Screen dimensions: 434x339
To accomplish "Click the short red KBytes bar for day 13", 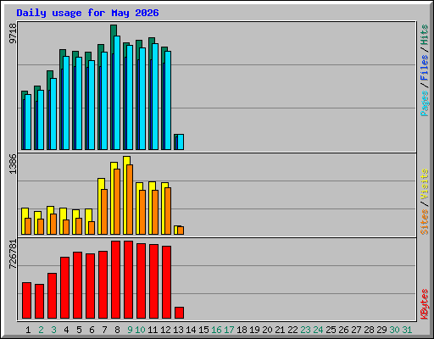I will (180, 313).
